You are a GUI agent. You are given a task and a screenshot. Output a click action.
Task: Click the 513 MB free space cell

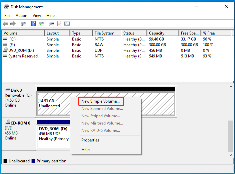(x=187, y=56)
